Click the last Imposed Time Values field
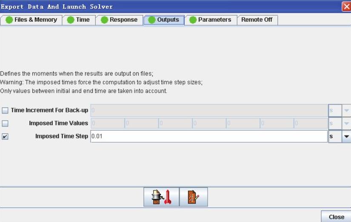351x222 pixels. point(310,124)
